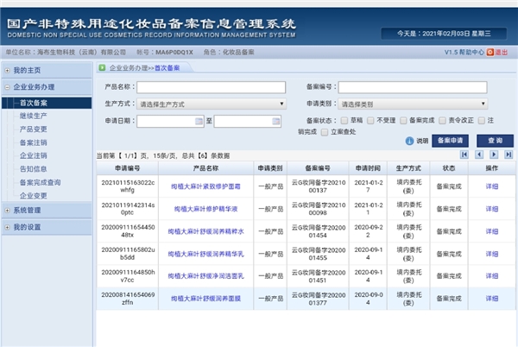
Task: Jump to last page pagination icon
Action: pyautogui.click(x=509, y=155)
